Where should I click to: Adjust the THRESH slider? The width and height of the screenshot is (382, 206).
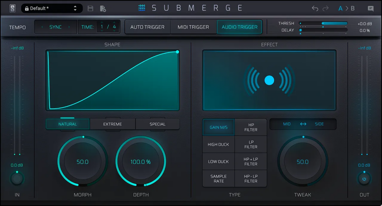[x=323, y=23]
